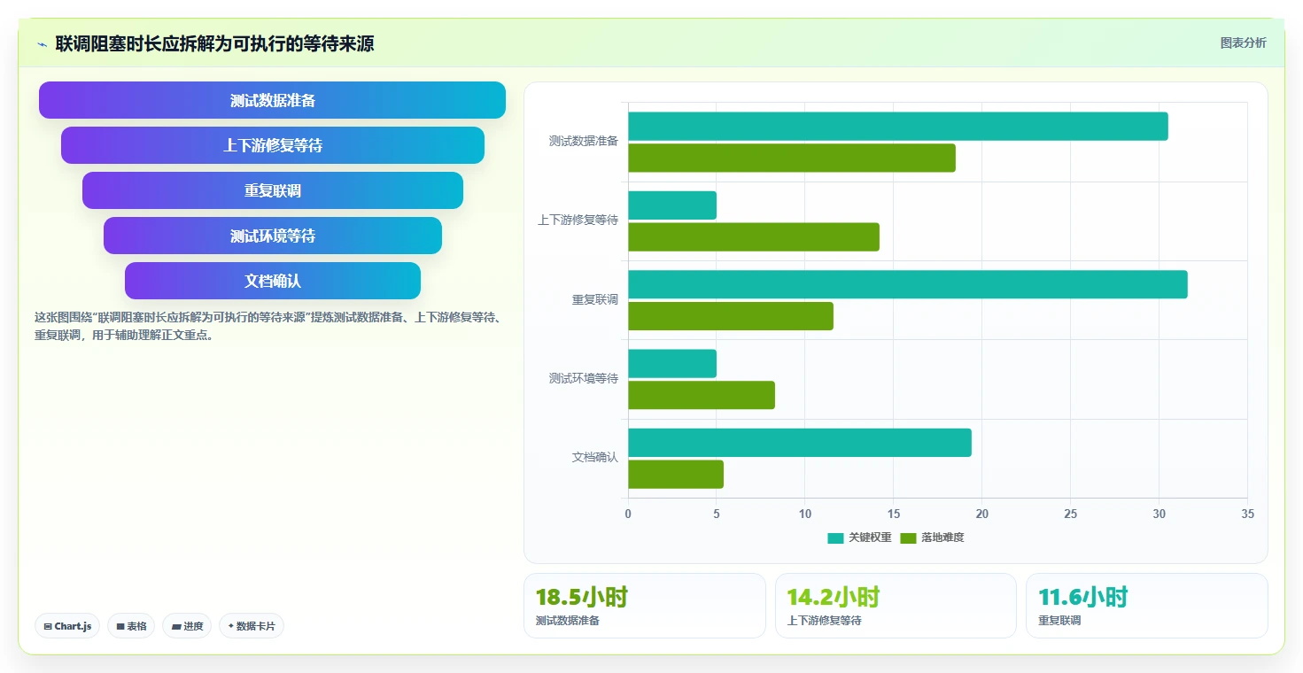Toggle the 落地难度 legend item
This screenshot has height=673, width=1303.
932,538
